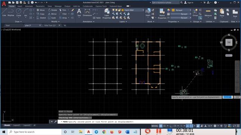Add a new drawing tab with plus
This screenshot has height=135, width=241.
(x=65, y=25)
